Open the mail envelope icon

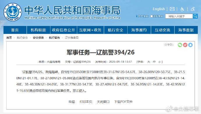[172, 9]
